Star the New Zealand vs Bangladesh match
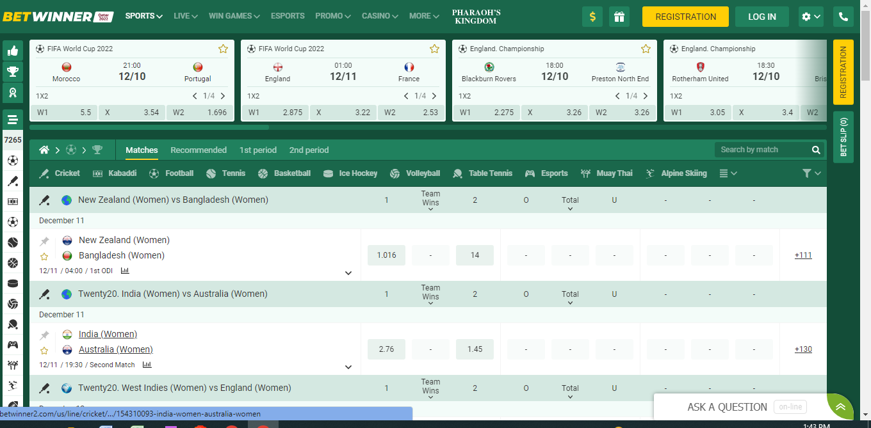Screen dimensions: 871x428 tap(44, 256)
